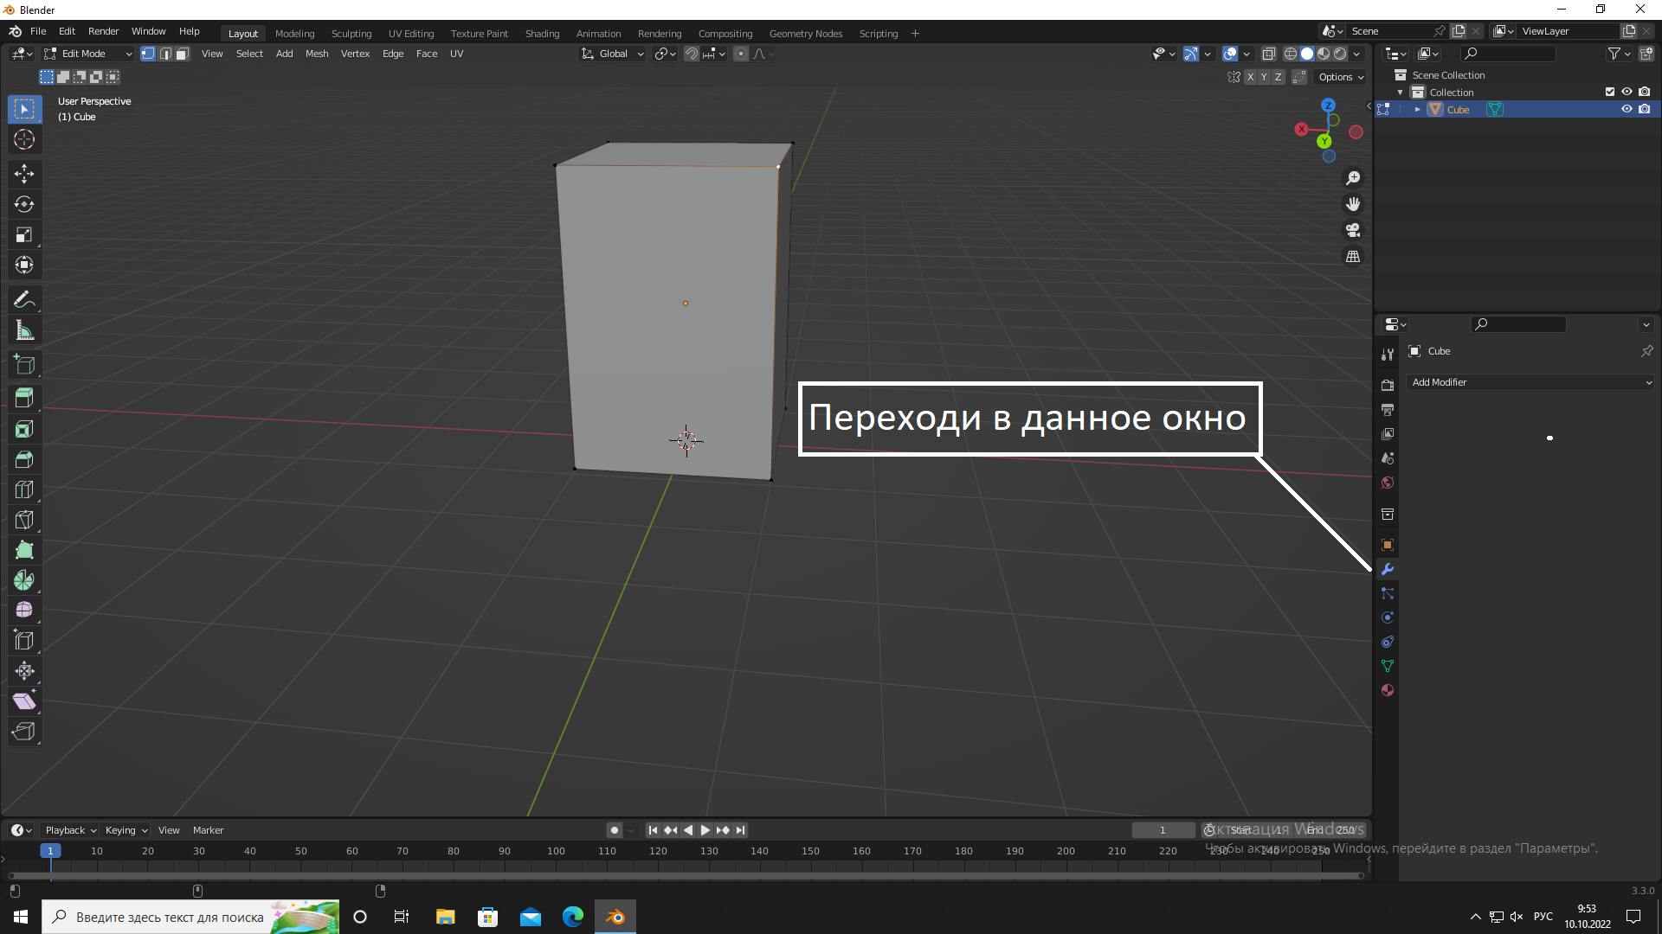Select the Rip Region tool
1662x934 pixels.
tap(24, 732)
